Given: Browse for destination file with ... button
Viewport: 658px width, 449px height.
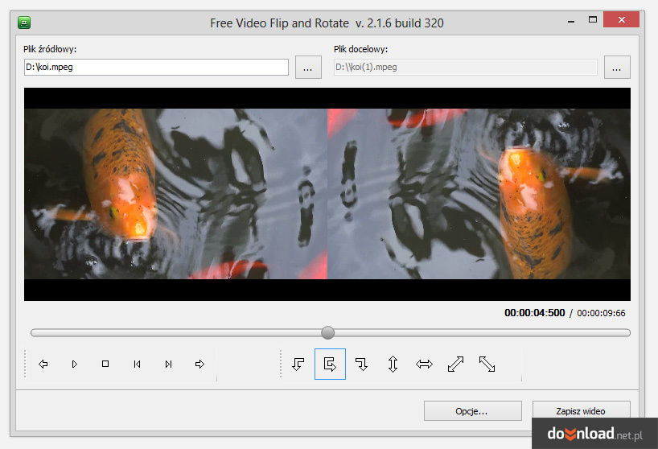Looking at the screenshot, I should coord(617,67).
